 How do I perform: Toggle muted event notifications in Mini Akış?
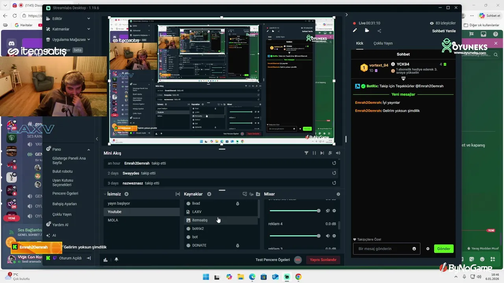(330, 153)
